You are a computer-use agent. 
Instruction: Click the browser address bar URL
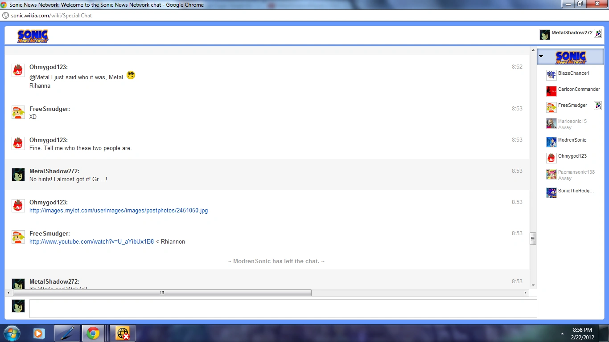click(x=51, y=15)
